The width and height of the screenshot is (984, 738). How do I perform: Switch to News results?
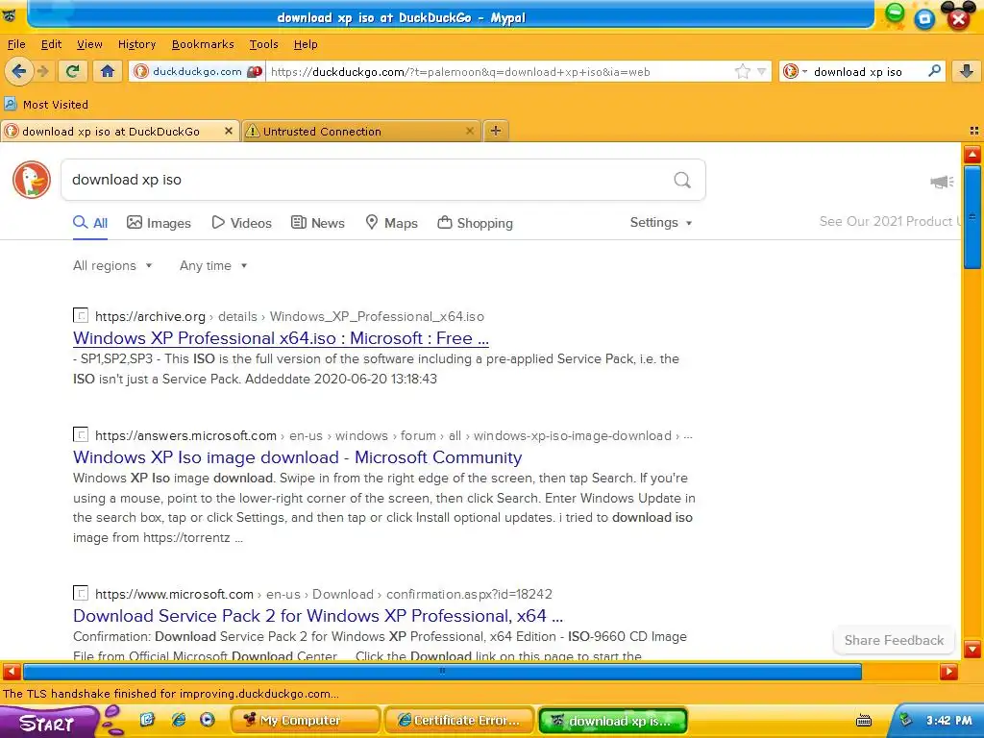click(x=317, y=223)
